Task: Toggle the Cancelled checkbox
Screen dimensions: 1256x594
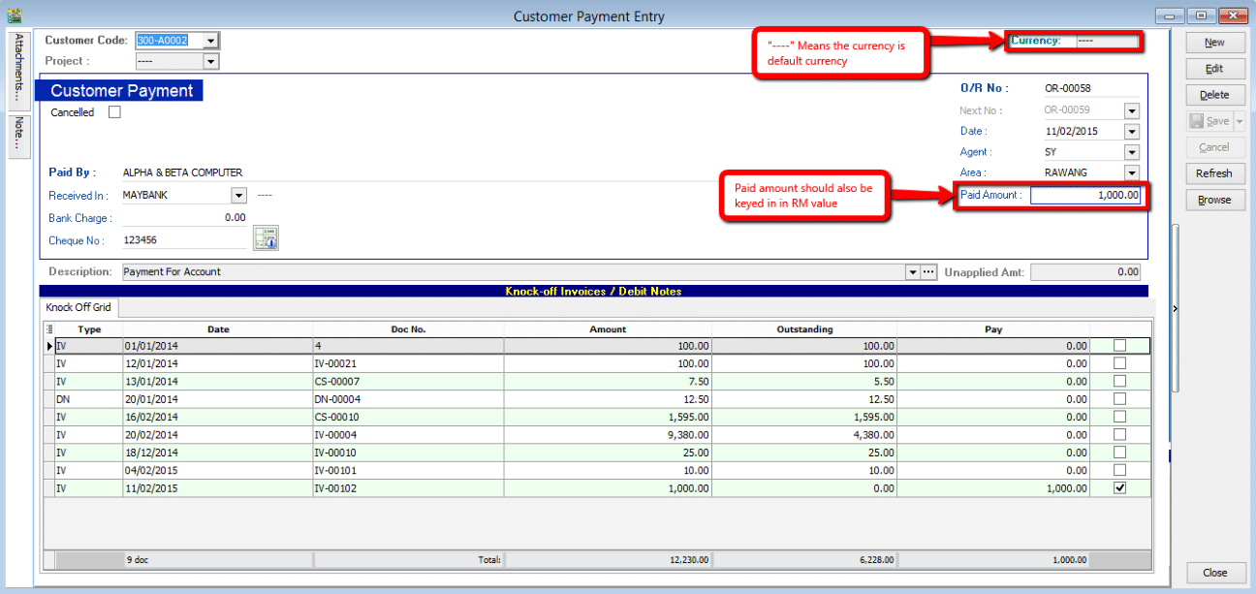Action: click(114, 112)
